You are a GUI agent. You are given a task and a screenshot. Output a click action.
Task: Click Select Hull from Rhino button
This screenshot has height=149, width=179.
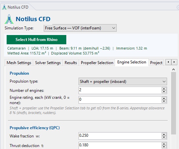(x=36, y=40)
